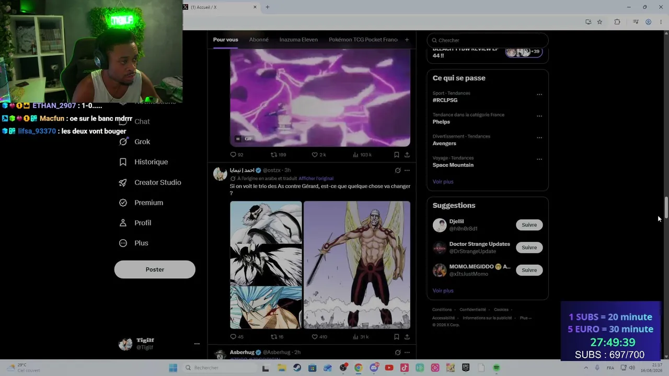Open Chrome extensions puzzle icon
Image resolution: width=669 pixels, height=376 pixels.
(x=617, y=22)
